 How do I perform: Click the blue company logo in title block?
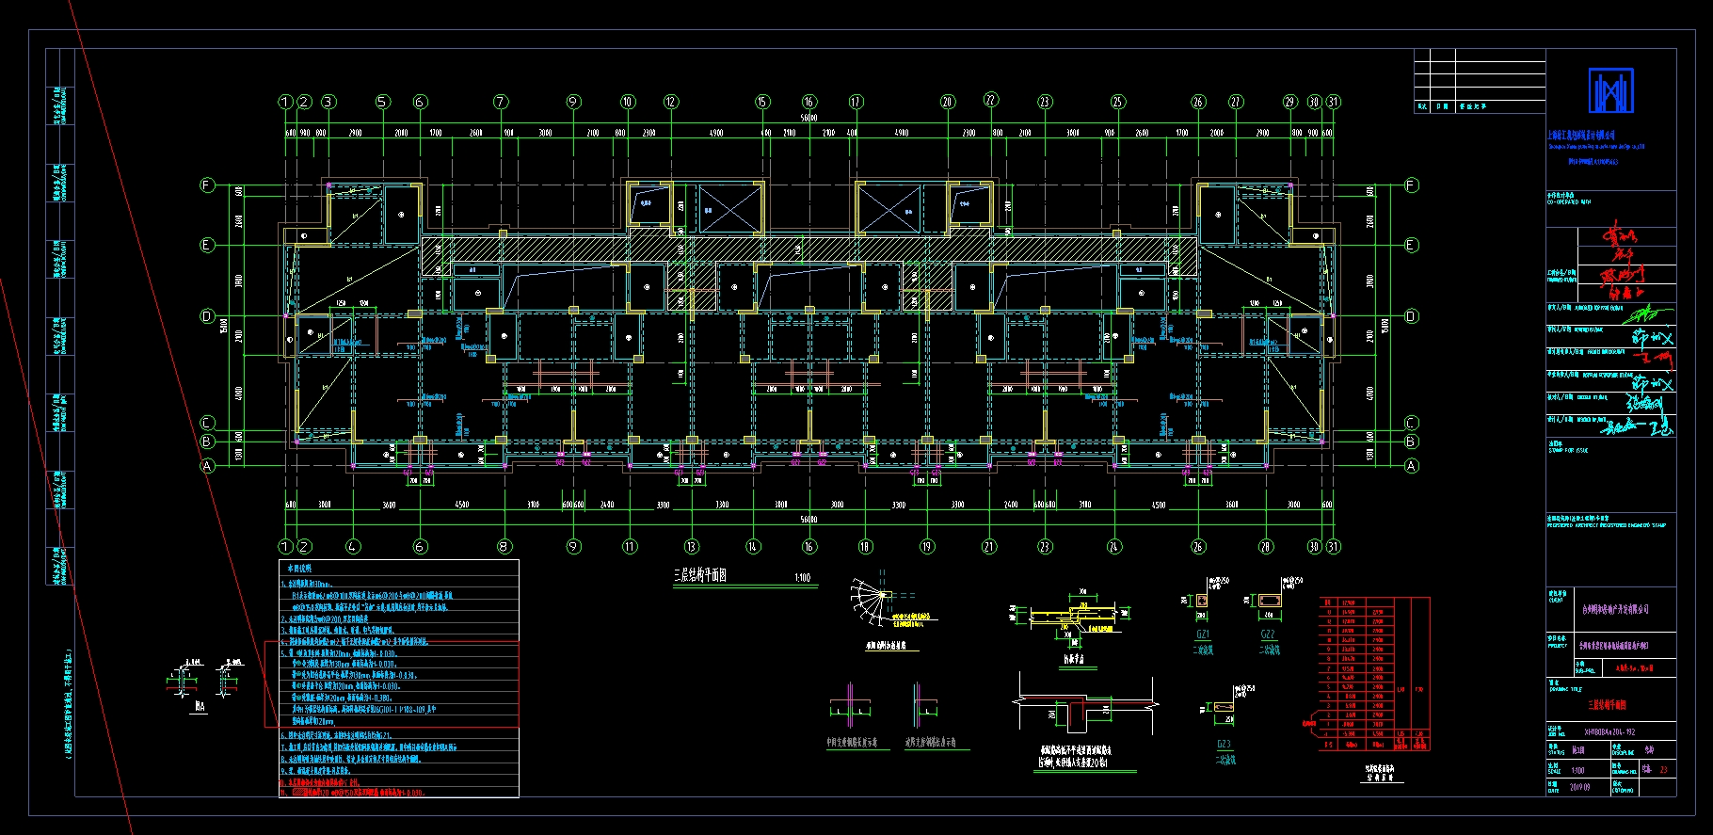(1610, 91)
